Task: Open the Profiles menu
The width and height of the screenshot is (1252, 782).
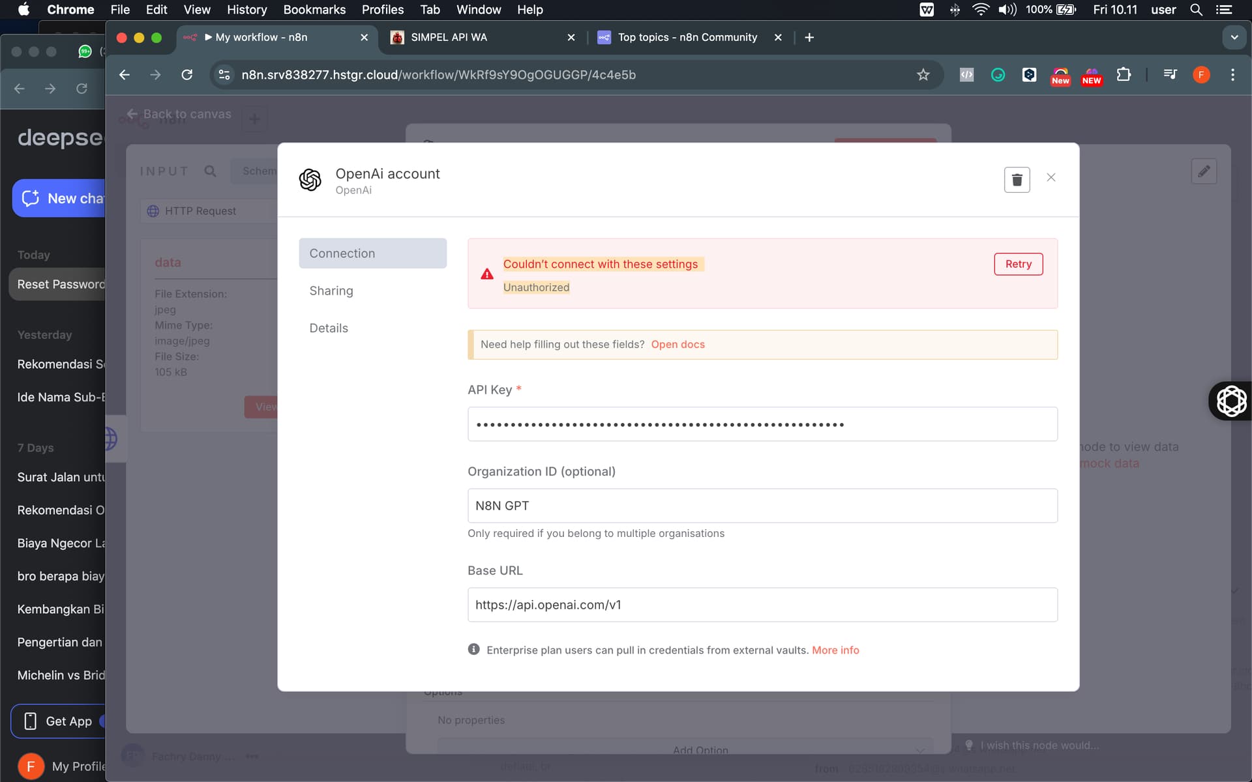Action: (383, 9)
